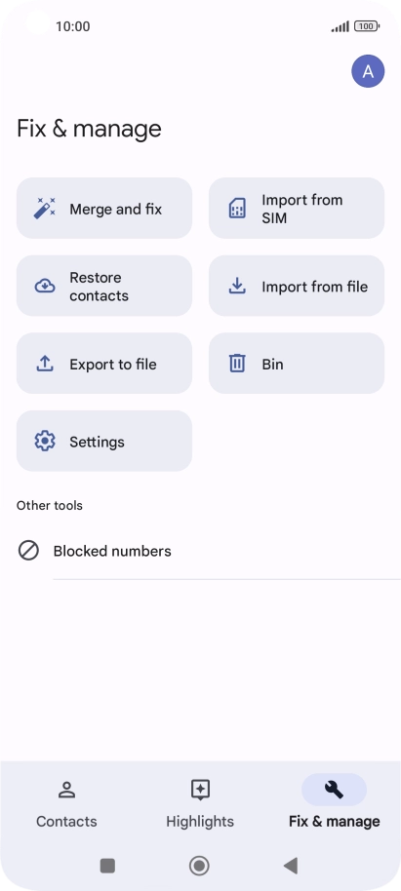
Task: Tap the upload Export to file icon
Action: (45, 364)
